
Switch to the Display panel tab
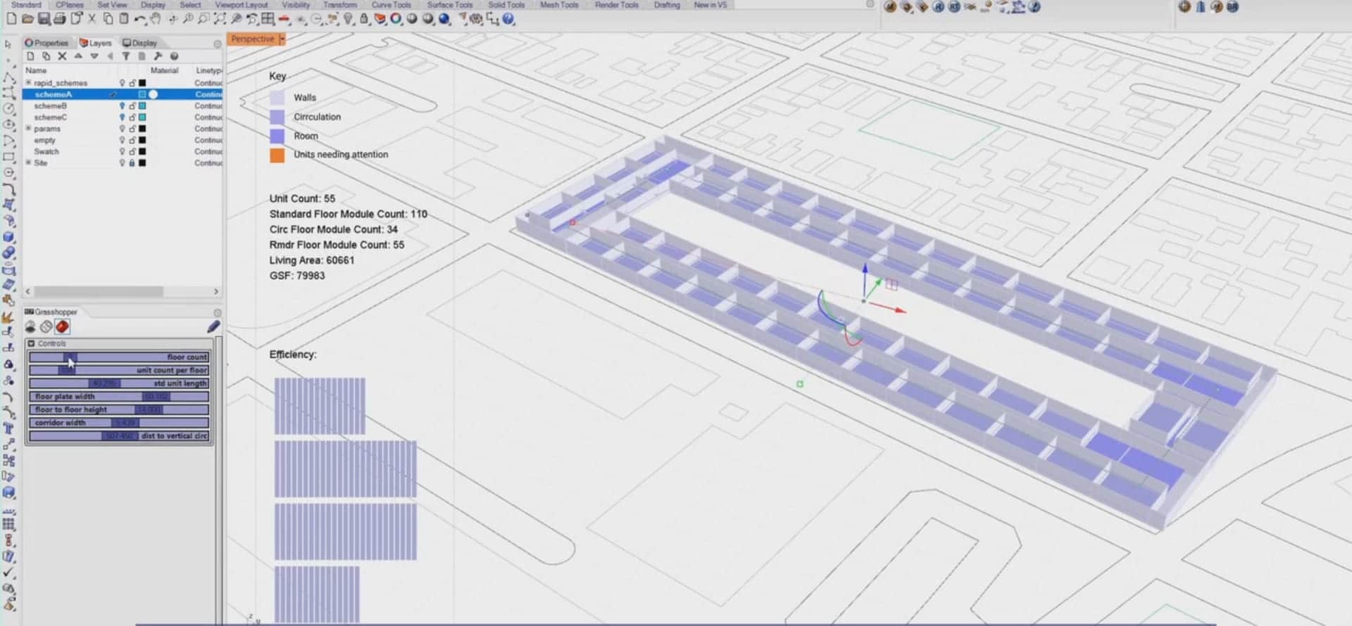[x=139, y=43]
